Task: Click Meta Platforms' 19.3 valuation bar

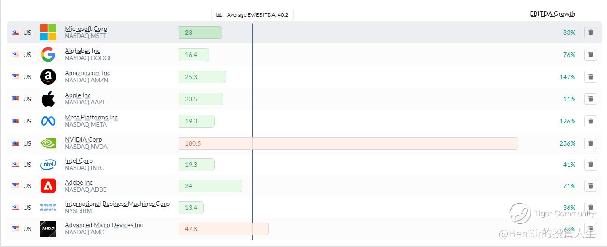Action: tap(197, 121)
